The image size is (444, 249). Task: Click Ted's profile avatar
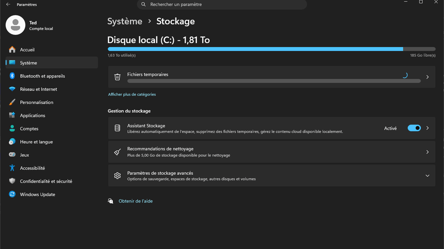[16, 25]
